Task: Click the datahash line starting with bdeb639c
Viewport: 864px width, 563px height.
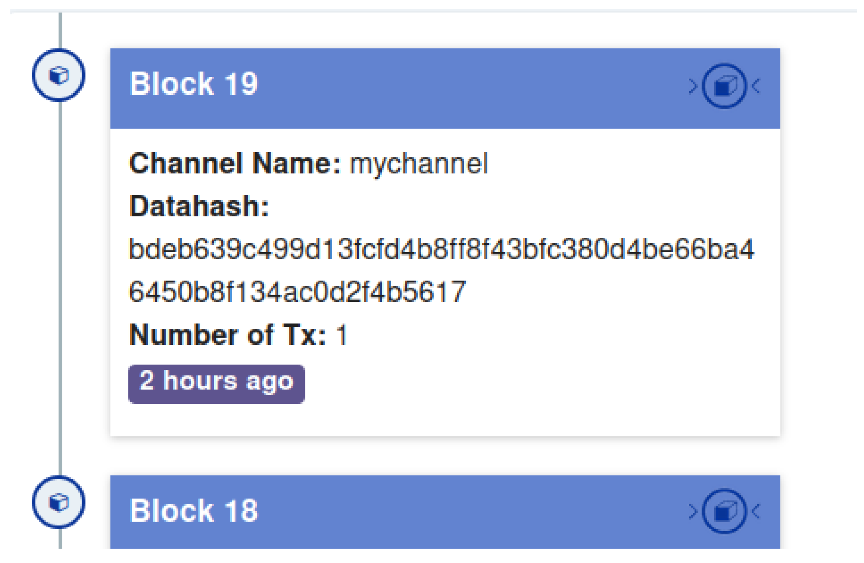Action: click(441, 249)
